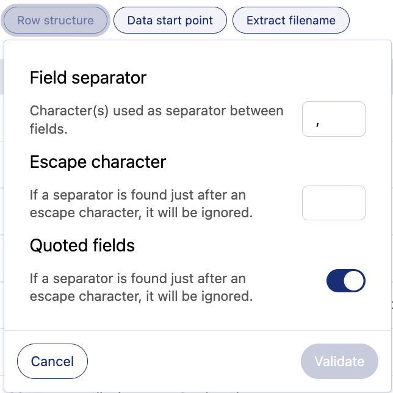The width and height of the screenshot is (393, 393).
Task: Switch to the Data start point tab
Action: [x=170, y=20]
